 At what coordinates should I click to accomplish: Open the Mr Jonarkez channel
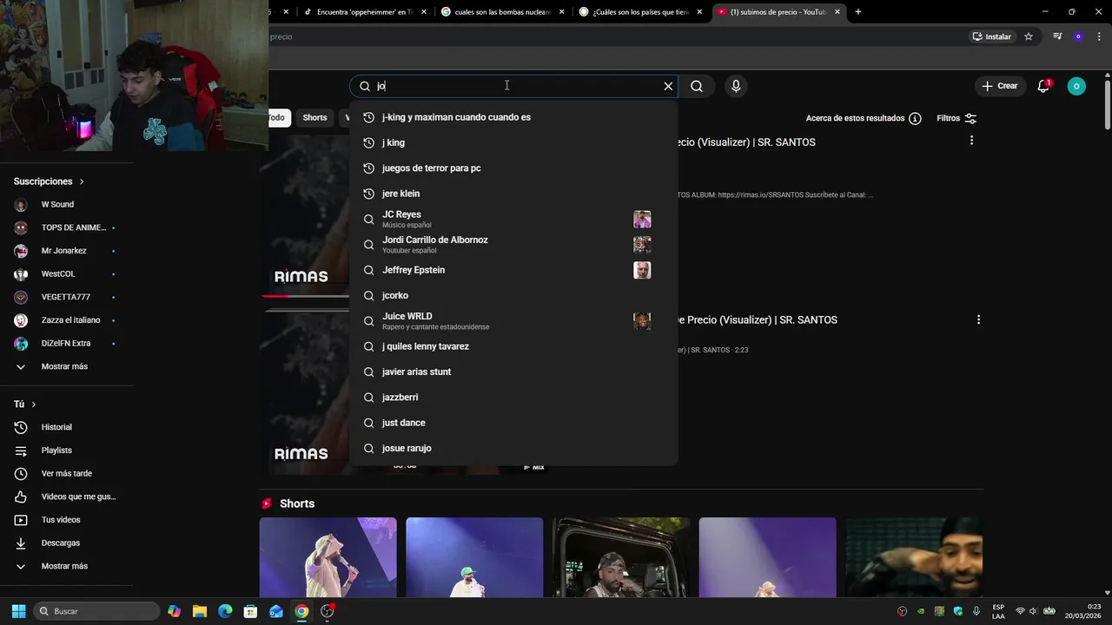[66, 251]
